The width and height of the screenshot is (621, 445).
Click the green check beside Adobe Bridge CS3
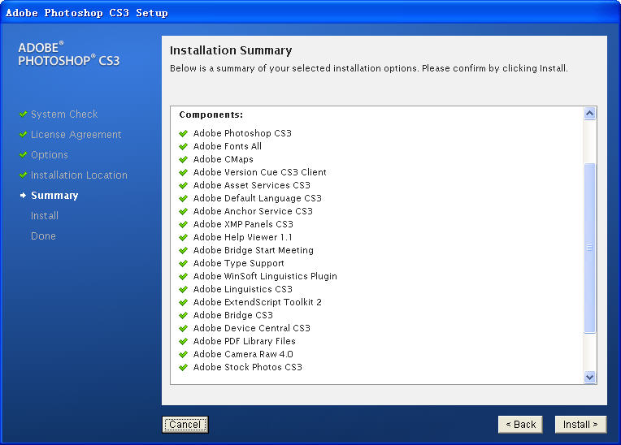pyautogui.click(x=183, y=315)
